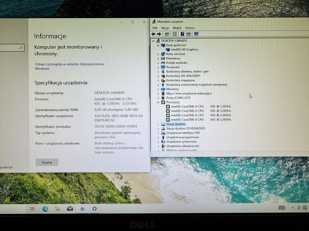This screenshot has width=309, height=231.
Task: Expand Kontrolery dźwięku, wideo i gier
Action: [158, 72]
